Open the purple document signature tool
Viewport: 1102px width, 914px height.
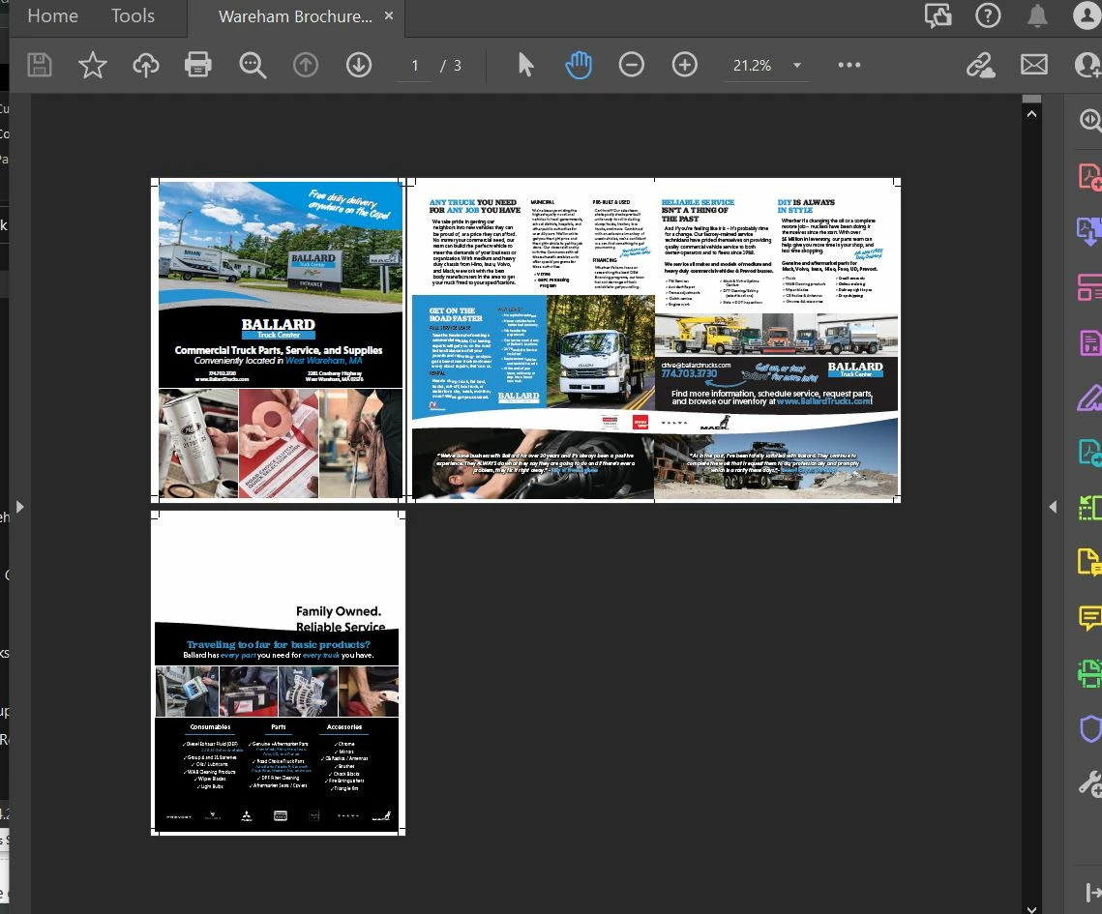point(1090,342)
